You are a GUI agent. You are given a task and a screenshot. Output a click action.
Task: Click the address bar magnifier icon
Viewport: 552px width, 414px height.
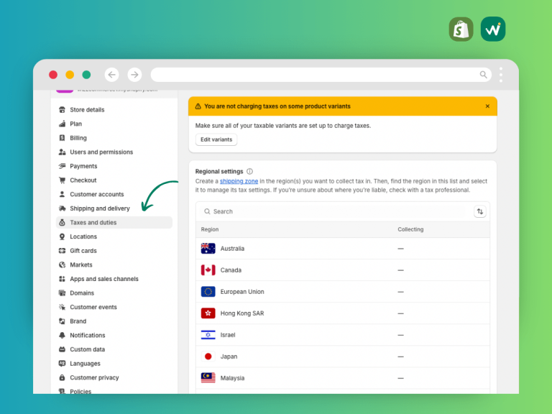[x=483, y=75]
